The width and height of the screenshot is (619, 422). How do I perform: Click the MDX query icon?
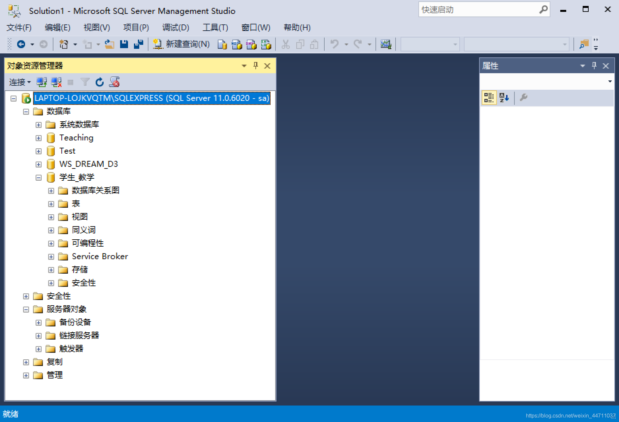pyautogui.click(x=237, y=44)
